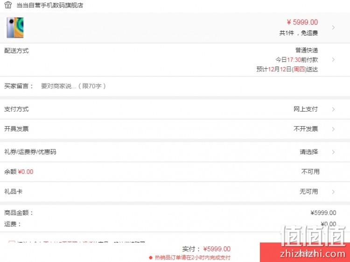This screenshot has width=350, height=262.
Task: Tick the partially hidden checkbox above 实付
Action: pyautogui.click(x=12, y=242)
